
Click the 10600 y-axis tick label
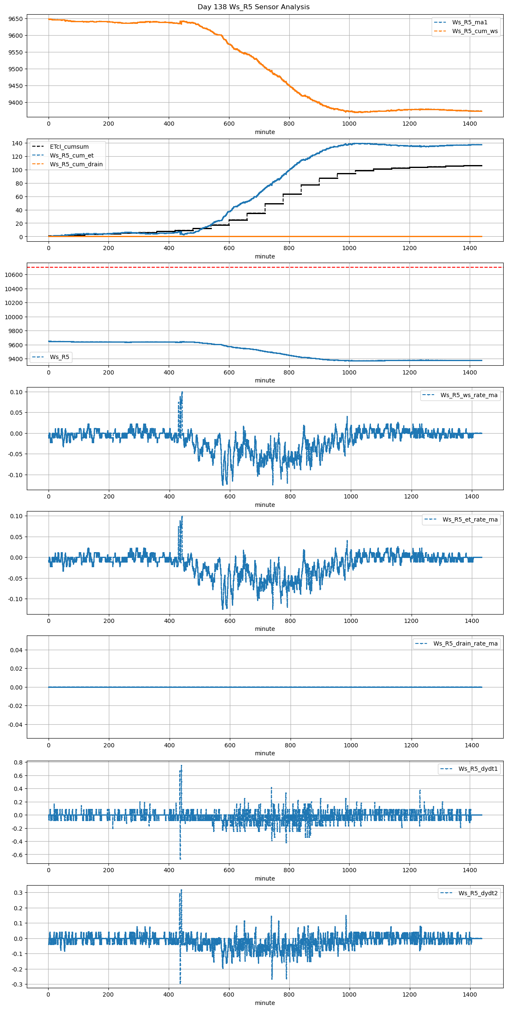click(x=14, y=275)
